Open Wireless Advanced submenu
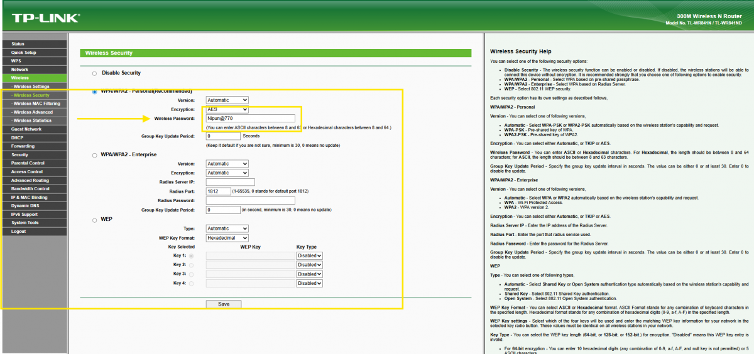Viewport: 754px width, 354px height. pos(33,112)
